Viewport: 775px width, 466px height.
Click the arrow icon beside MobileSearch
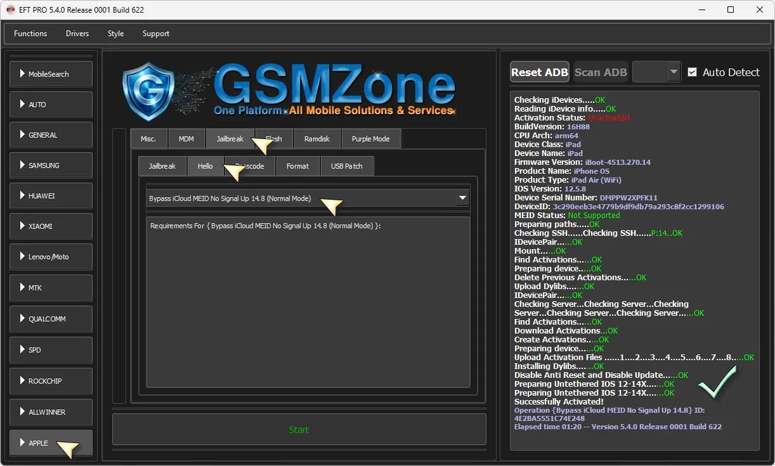pyautogui.click(x=22, y=74)
